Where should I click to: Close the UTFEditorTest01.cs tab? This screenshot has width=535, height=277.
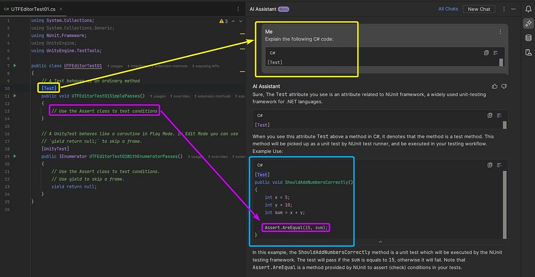click(x=61, y=9)
